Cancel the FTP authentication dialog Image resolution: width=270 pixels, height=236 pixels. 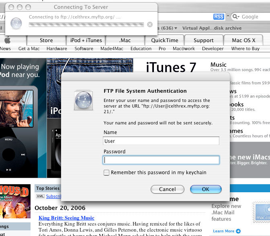coord(168,189)
